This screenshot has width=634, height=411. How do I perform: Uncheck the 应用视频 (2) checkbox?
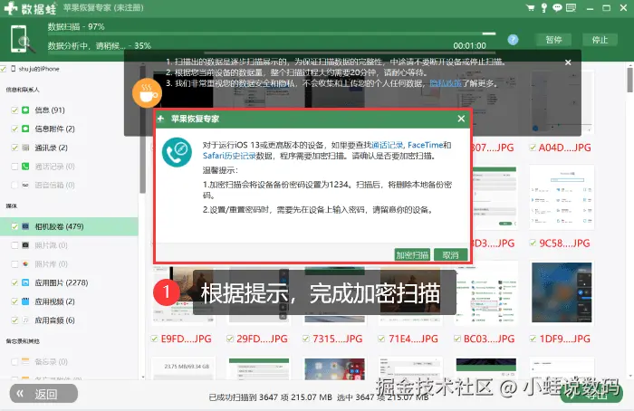point(14,301)
